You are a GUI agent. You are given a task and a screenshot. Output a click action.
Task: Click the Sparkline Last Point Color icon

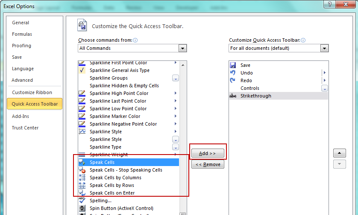coord(82,101)
